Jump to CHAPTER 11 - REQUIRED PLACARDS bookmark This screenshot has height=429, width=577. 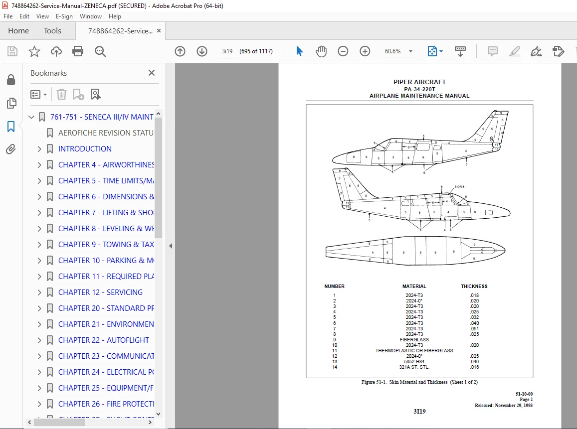click(x=106, y=277)
